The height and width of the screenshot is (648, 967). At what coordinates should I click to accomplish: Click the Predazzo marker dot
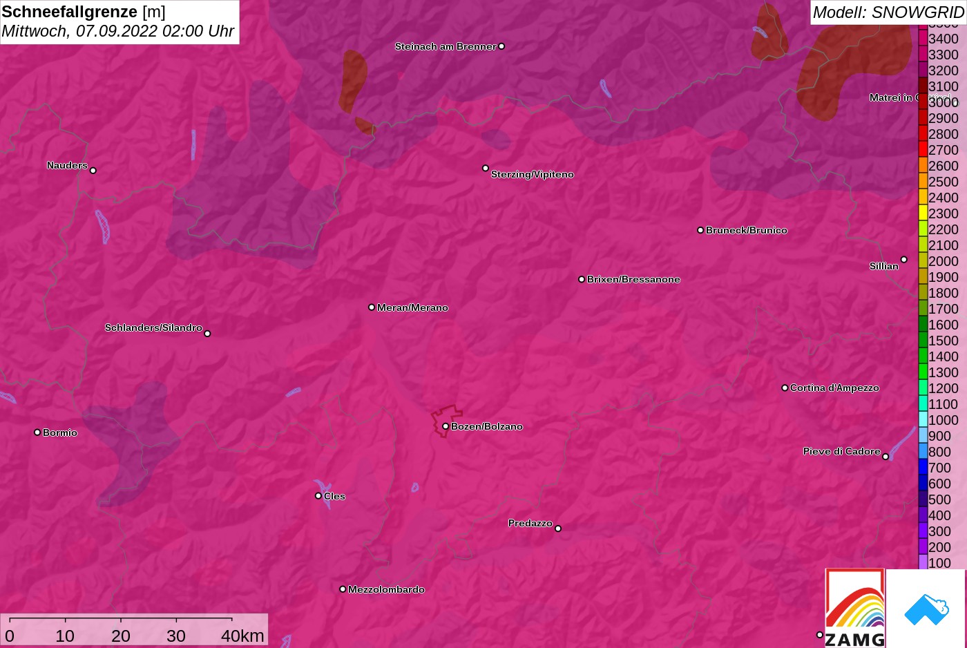[558, 528]
